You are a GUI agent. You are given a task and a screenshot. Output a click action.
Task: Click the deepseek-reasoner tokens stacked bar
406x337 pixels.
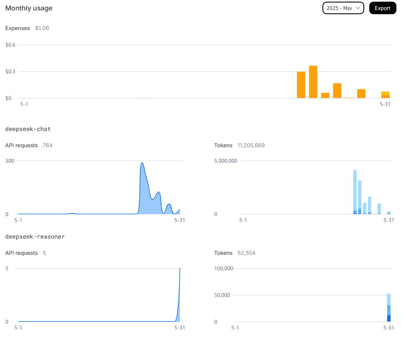coord(388,307)
